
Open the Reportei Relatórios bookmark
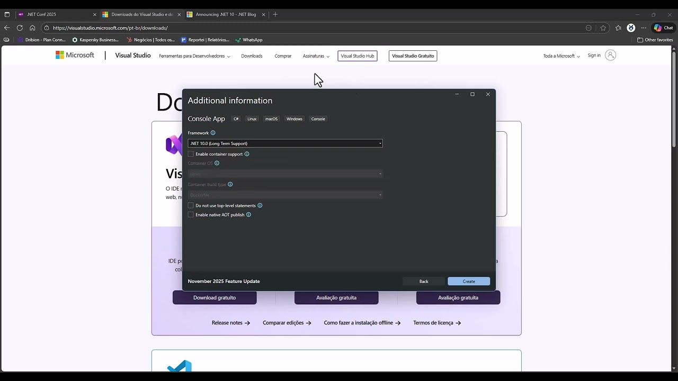click(x=205, y=40)
